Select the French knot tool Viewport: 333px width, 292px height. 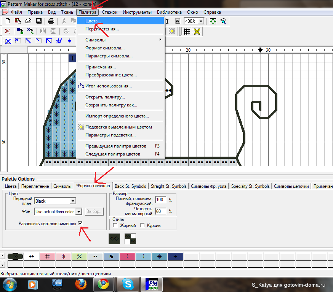point(69,41)
